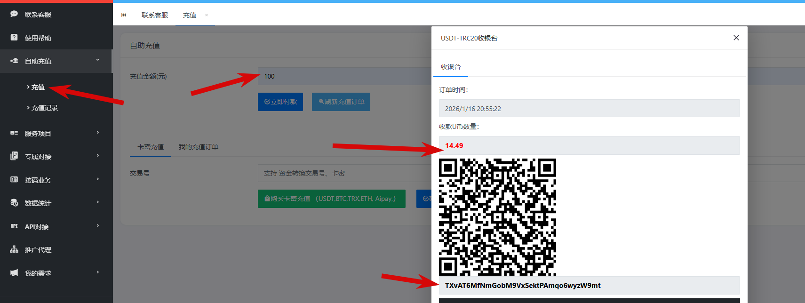Click 推广代理 in the sidebar

coord(38,250)
